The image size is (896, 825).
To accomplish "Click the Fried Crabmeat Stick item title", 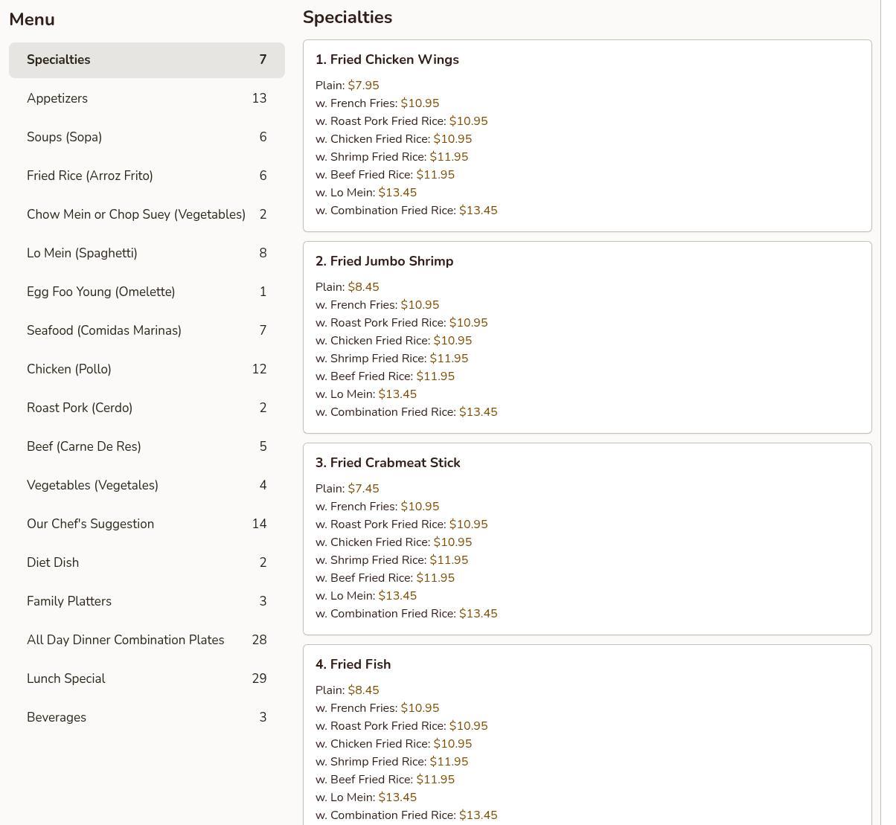I will pos(388,463).
